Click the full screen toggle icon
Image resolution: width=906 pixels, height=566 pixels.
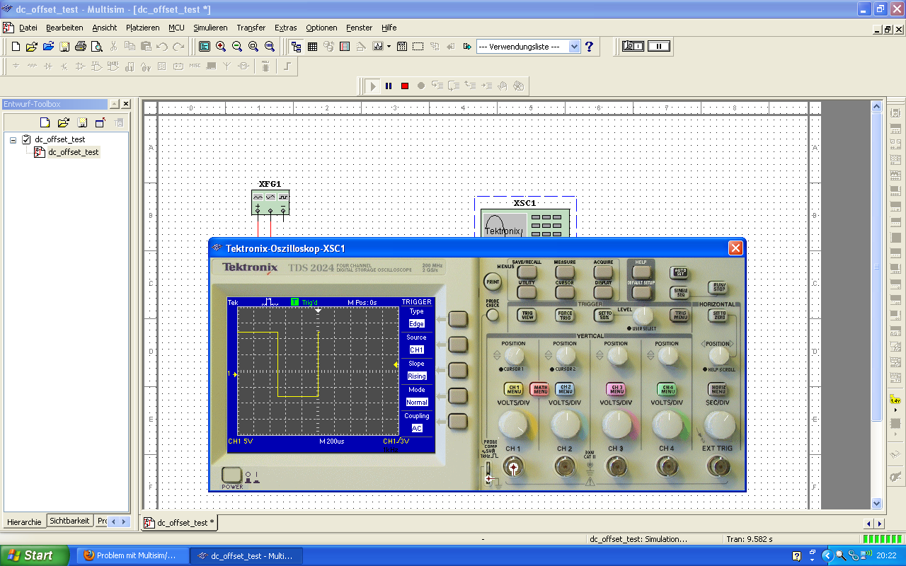pyautogui.click(x=205, y=47)
